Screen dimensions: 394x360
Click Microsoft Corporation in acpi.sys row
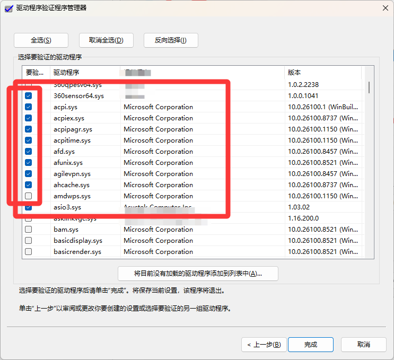(x=159, y=107)
